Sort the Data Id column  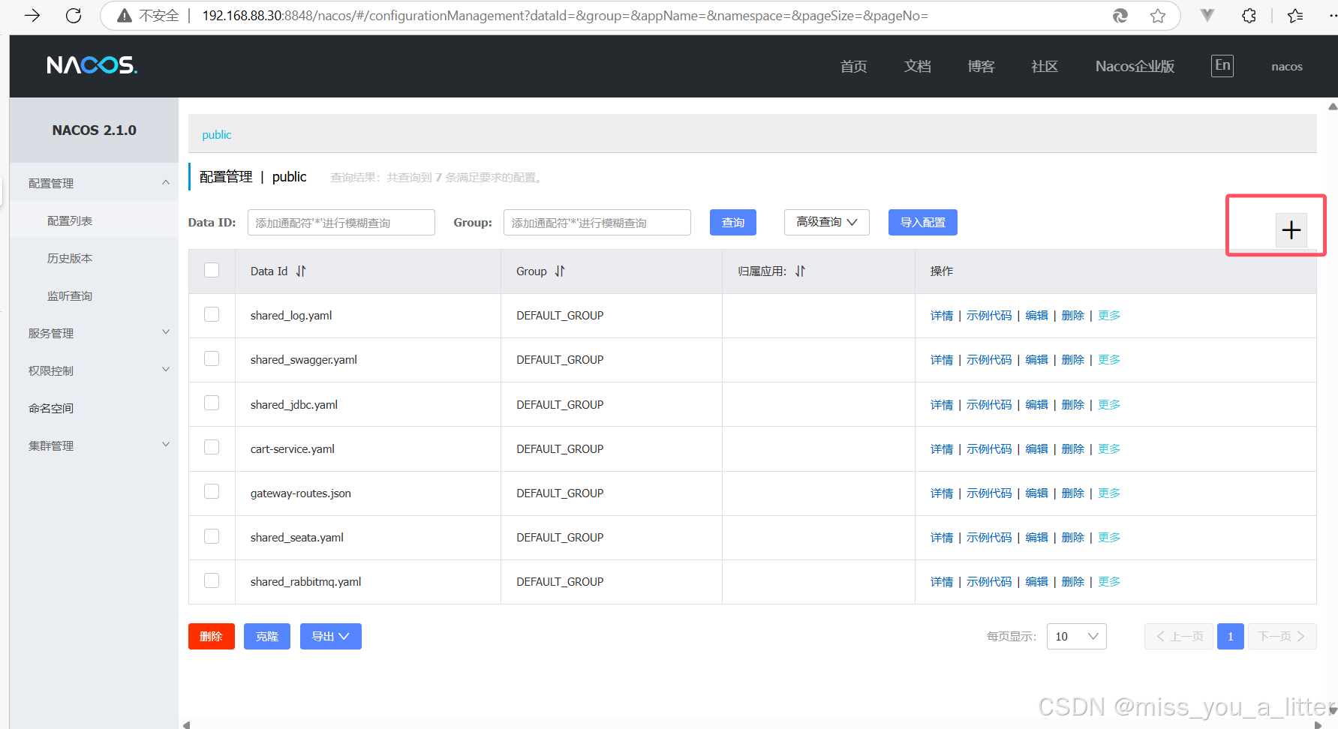coord(300,271)
